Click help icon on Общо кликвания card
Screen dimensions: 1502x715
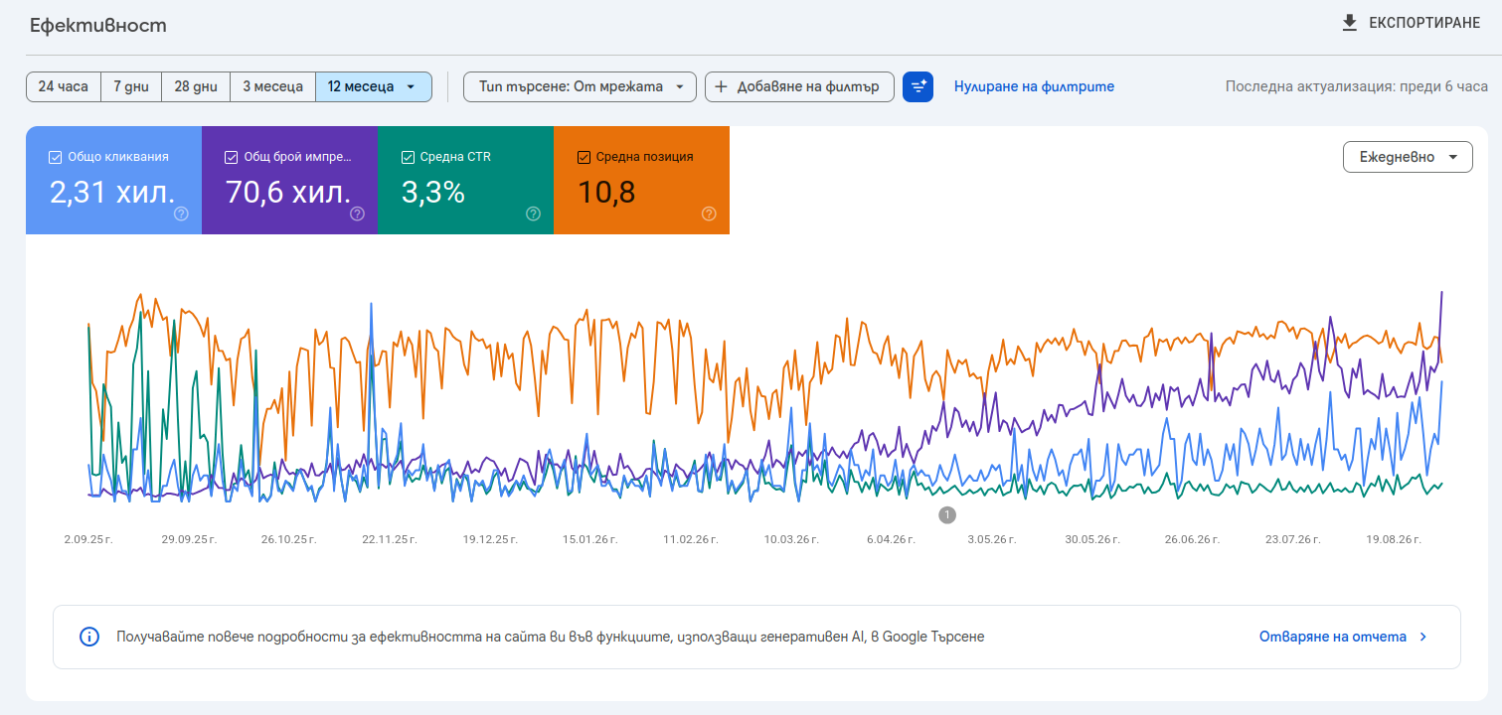pos(181,214)
